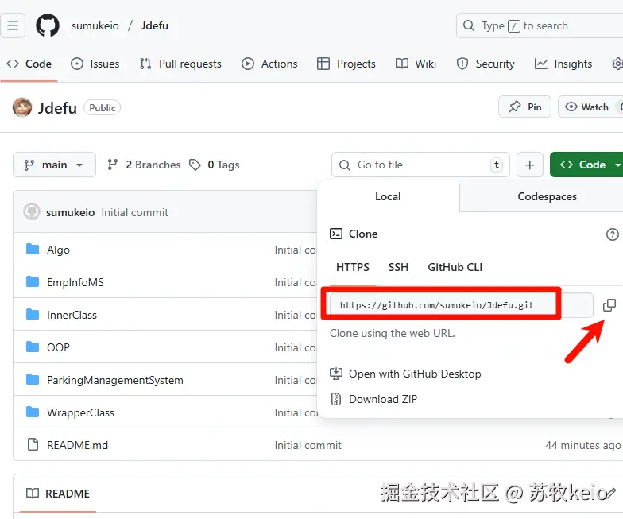Select the Codespaces tab
Screen dimensions: 623x519
click(547, 196)
